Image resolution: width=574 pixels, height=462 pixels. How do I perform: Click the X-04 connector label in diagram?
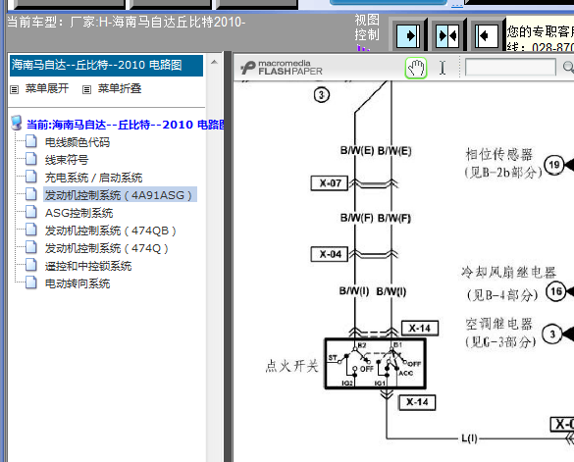pos(330,254)
